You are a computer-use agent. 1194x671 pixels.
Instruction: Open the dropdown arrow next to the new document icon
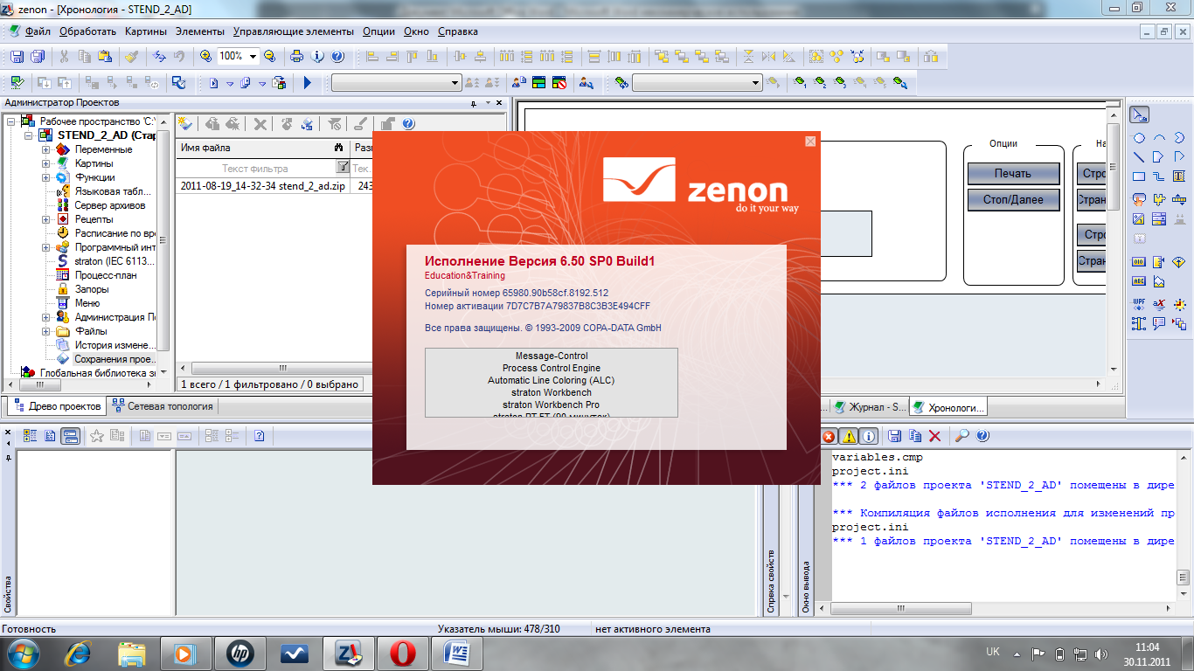(x=230, y=83)
